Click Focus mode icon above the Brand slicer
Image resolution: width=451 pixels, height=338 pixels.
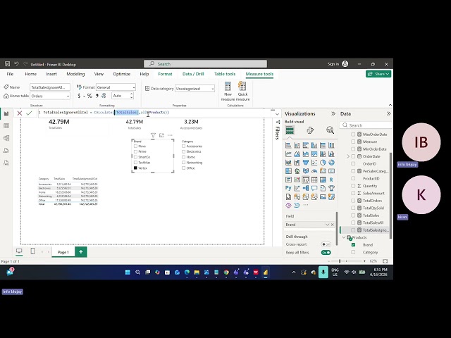pyautogui.click(x=161, y=135)
